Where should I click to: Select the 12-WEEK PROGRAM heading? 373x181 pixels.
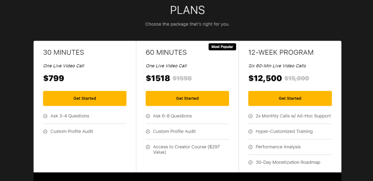click(281, 53)
